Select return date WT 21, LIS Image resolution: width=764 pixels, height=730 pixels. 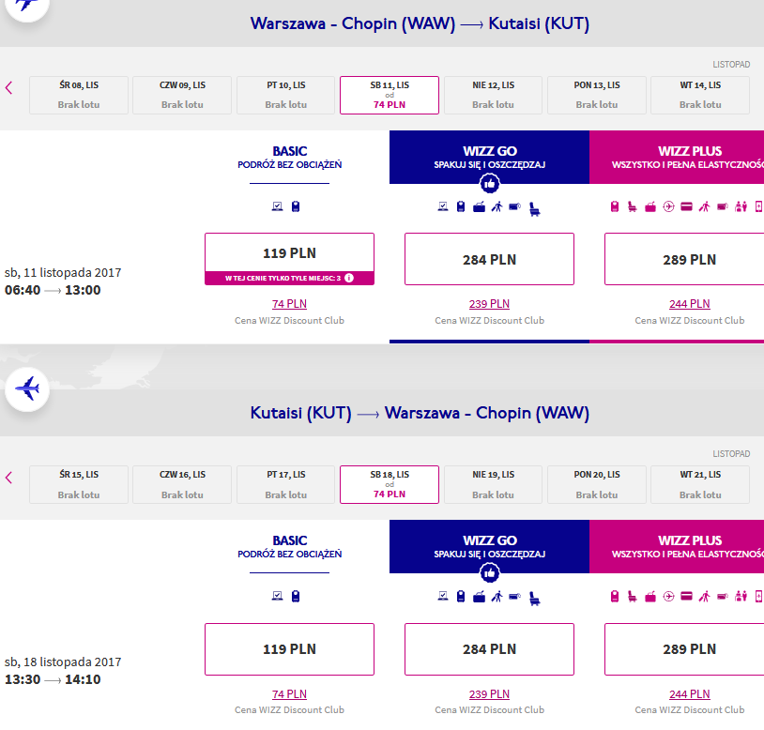pyautogui.click(x=700, y=484)
